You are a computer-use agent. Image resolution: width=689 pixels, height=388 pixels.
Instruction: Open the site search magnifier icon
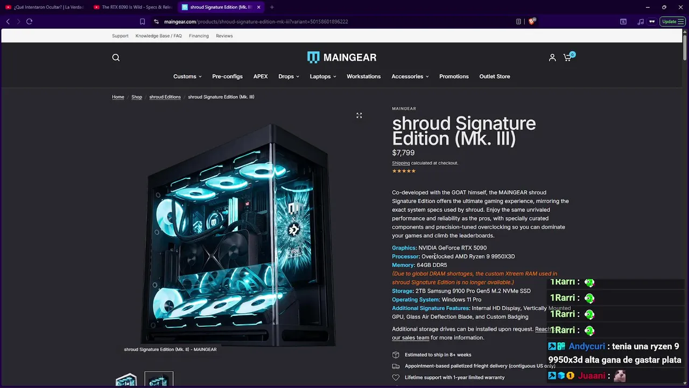pos(116,58)
